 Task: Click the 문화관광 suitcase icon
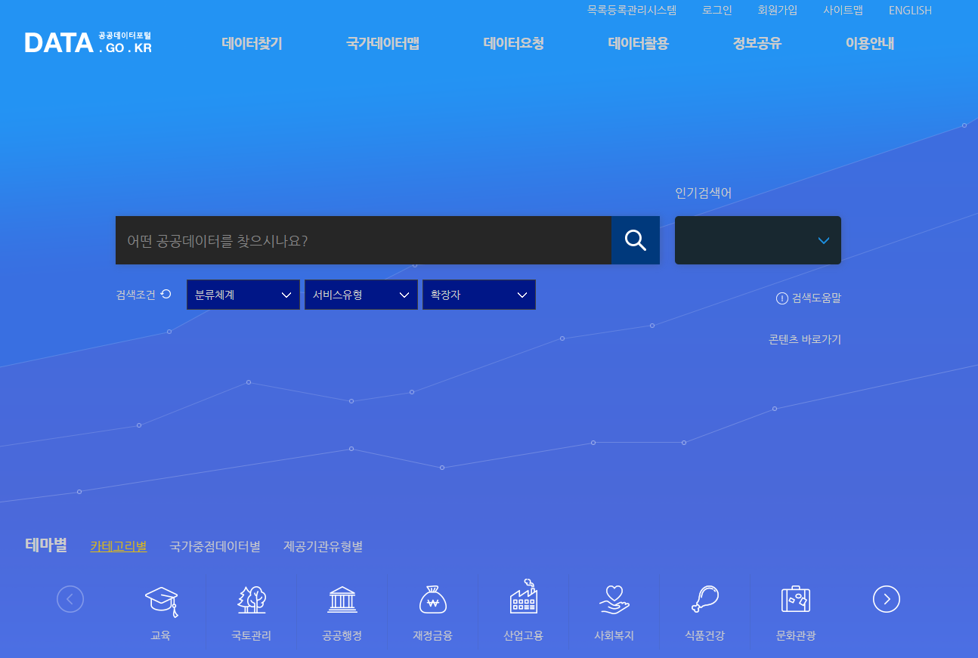[796, 599]
